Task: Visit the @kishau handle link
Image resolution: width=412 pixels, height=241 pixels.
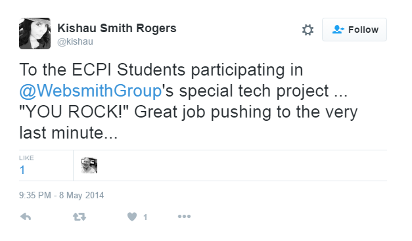Action: pyautogui.click(x=75, y=42)
